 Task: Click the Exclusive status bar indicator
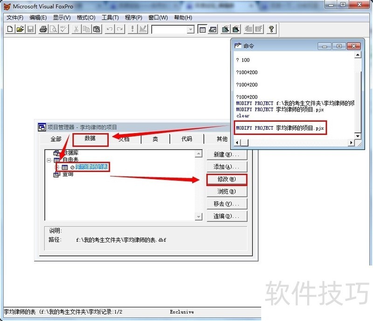182,312
